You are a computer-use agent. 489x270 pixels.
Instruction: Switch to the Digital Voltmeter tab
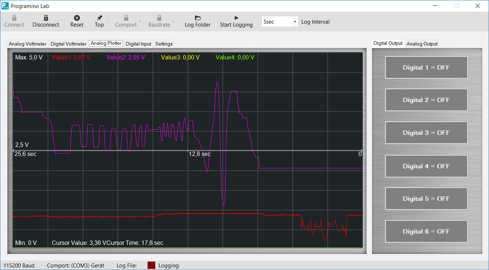(x=68, y=43)
